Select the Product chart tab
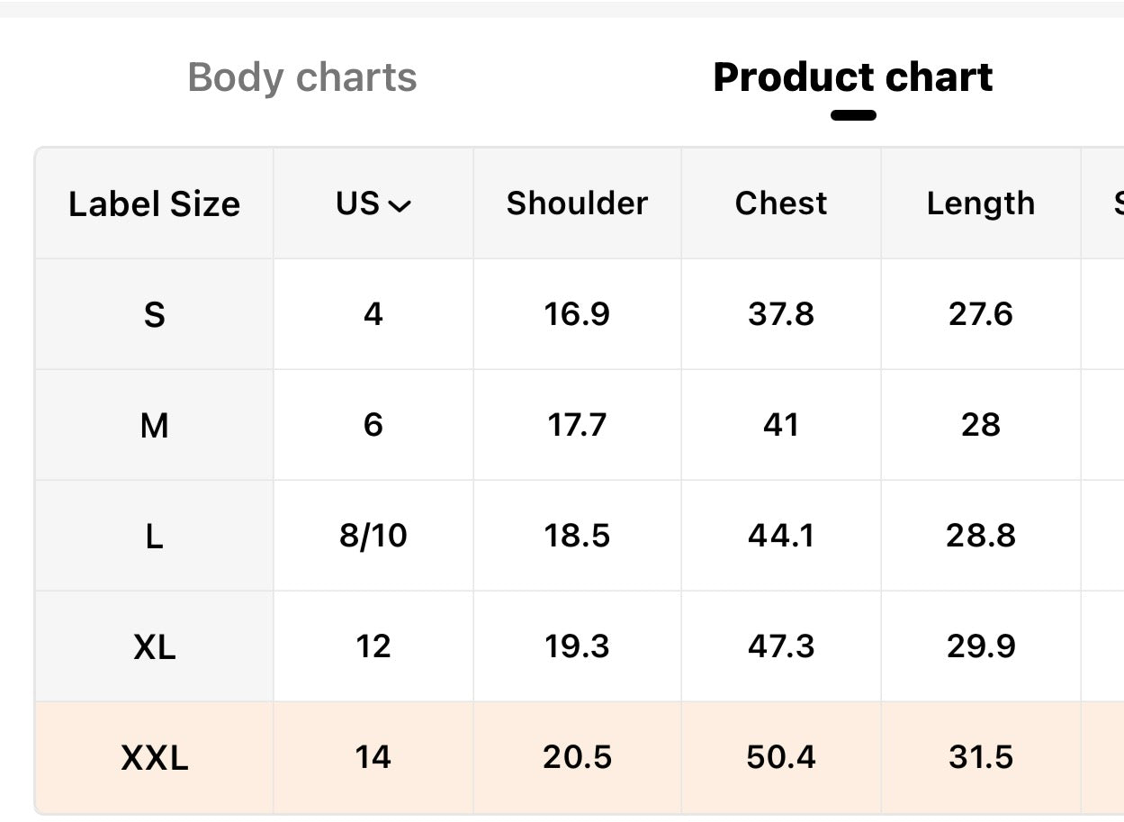 click(x=852, y=77)
